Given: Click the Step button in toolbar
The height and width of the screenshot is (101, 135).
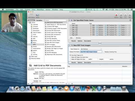Looking at the screenshot, I should point(121,15).
